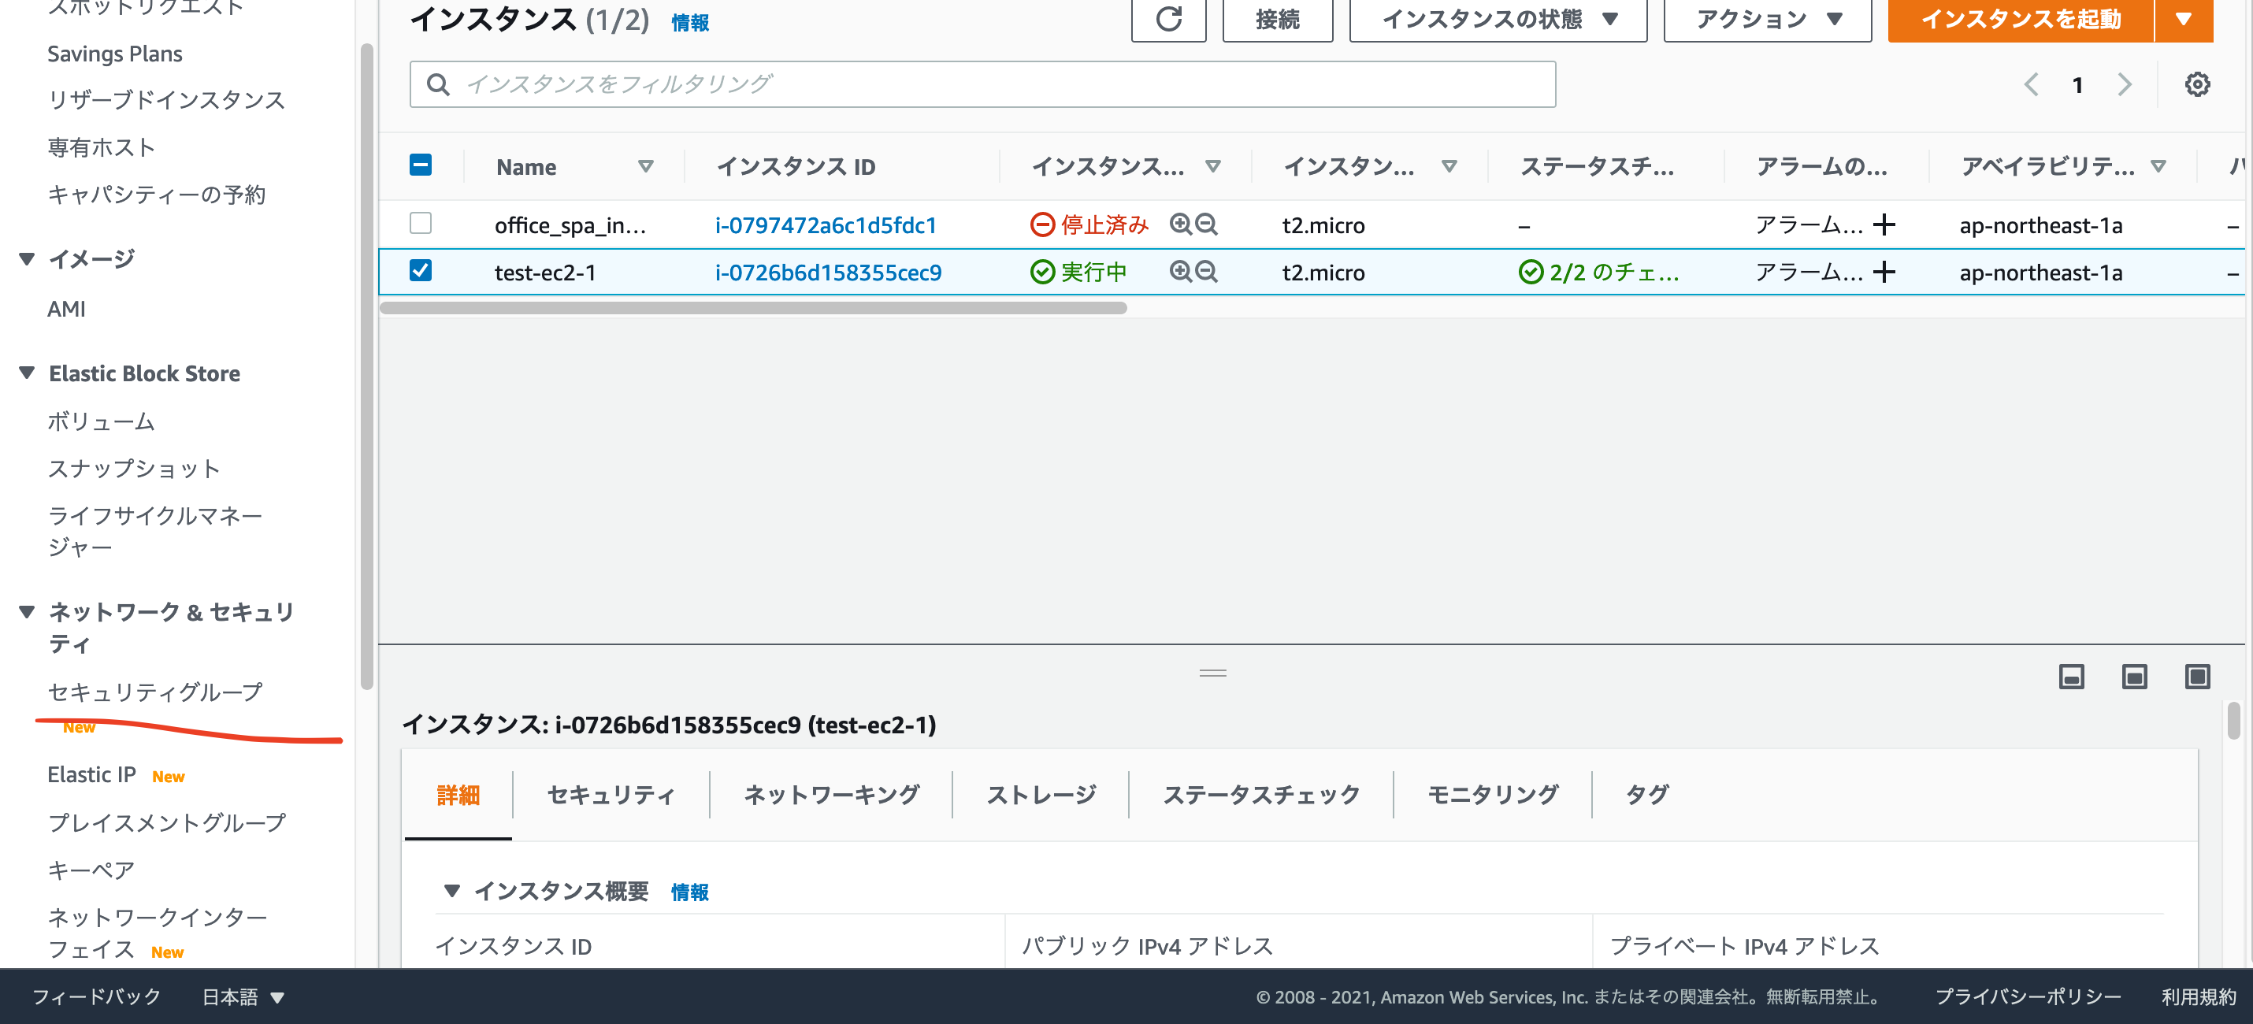Viewport: 2253px width, 1024px height.
Task: Open the table settings gear
Action: 2198,84
